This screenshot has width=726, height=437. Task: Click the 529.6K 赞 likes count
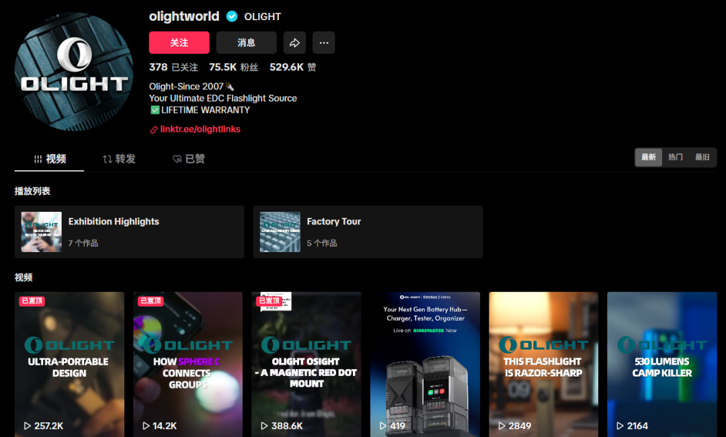(x=292, y=67)
